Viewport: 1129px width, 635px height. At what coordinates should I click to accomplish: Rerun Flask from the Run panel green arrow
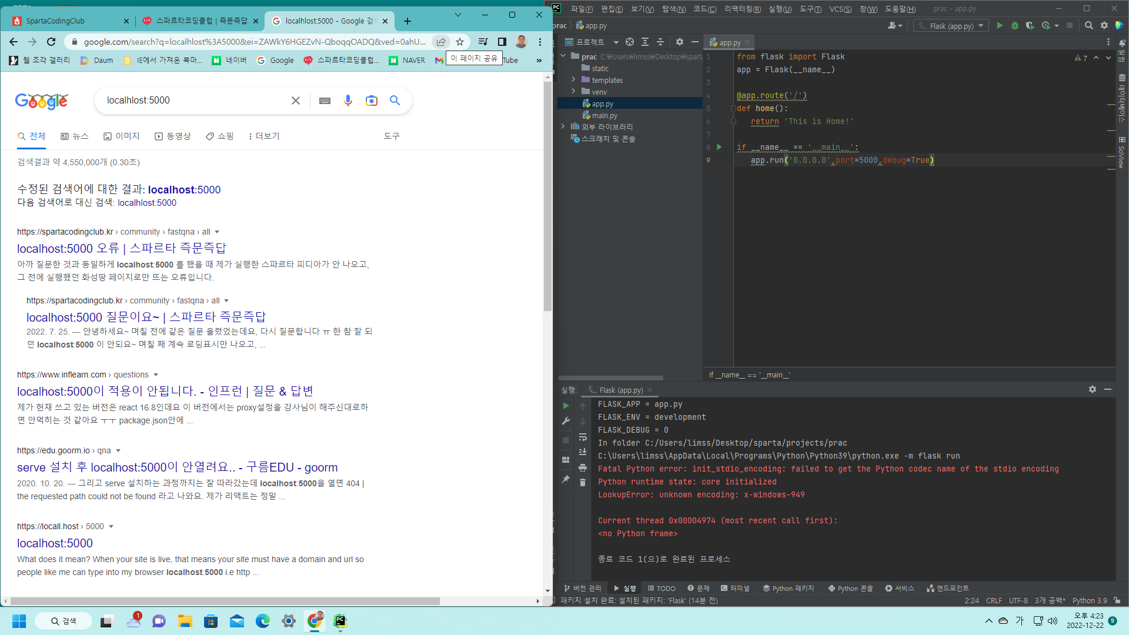566,406
